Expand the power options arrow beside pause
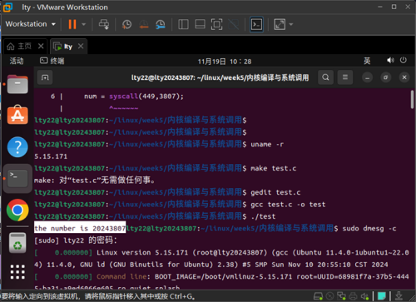 pyautogui.click(x=84, y=24)
